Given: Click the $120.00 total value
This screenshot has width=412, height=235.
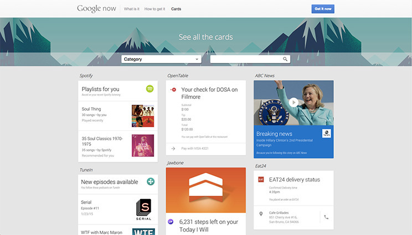Looking at the screenshot, I should pos(187,129).
